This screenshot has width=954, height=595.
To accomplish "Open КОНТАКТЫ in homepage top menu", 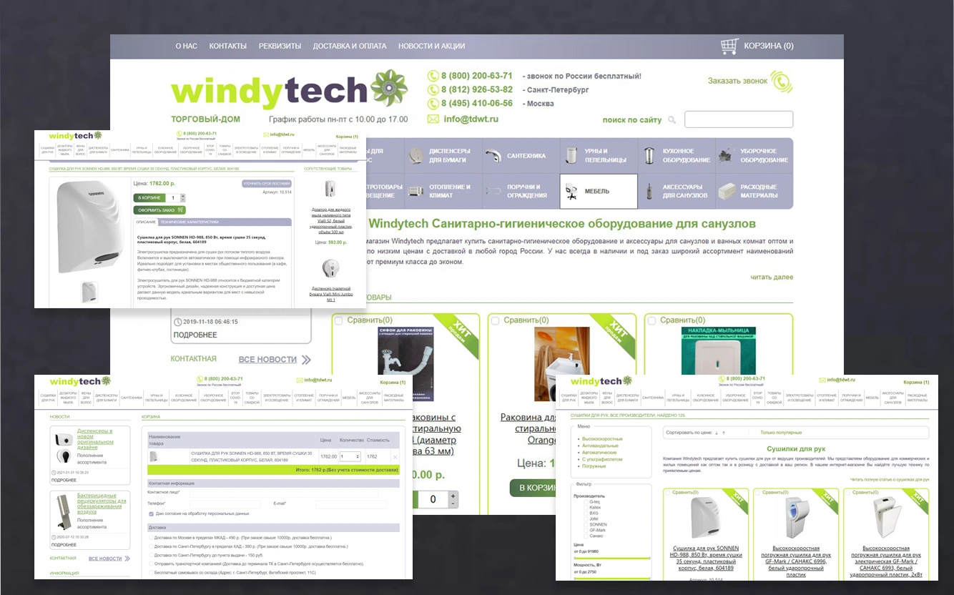I will click(227, 46).
